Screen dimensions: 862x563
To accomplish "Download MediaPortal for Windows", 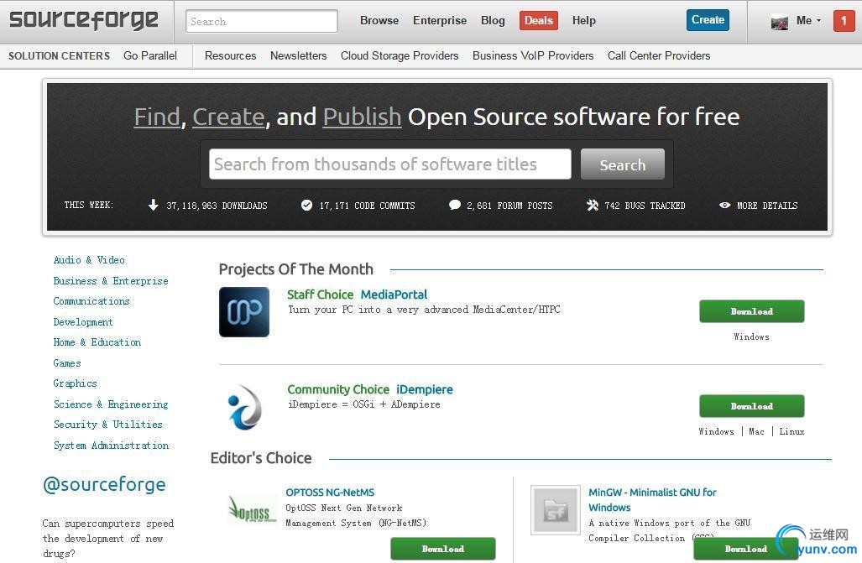I will tap(751, 311).
